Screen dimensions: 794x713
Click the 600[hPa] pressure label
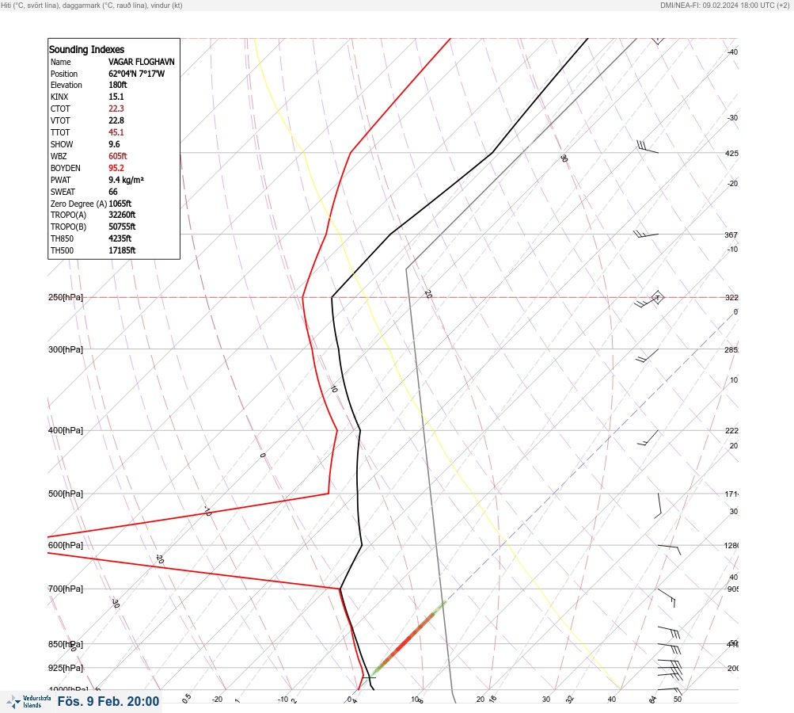point(66,545)
